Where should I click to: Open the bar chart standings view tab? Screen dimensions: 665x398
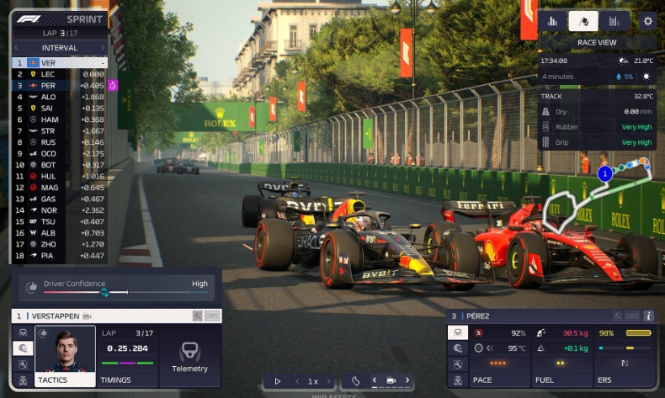point(552,21)
